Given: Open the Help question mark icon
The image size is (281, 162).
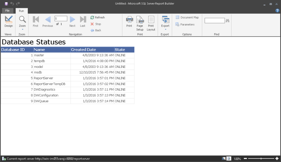Looking at the screenshot, I should 277,11.
